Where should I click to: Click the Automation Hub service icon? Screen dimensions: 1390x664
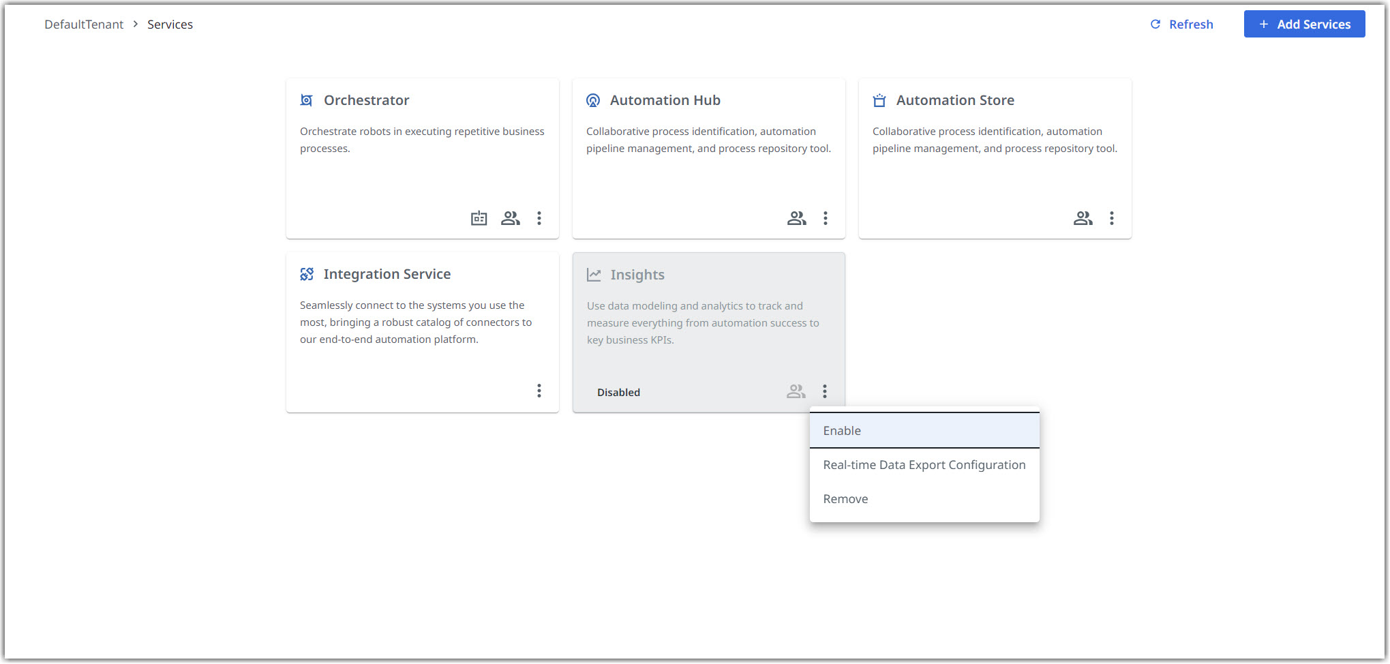point(593,100)
